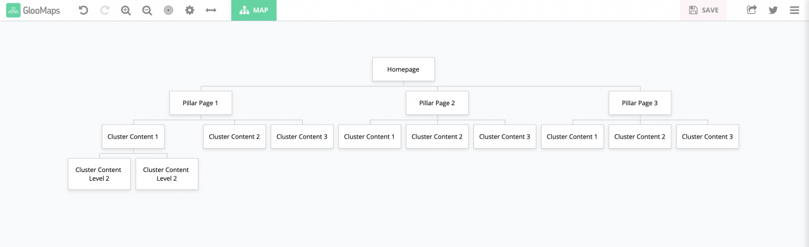Screen dimensions: 809x247
Task: Zoom in on the sitemap
Action: coord(126,10)
